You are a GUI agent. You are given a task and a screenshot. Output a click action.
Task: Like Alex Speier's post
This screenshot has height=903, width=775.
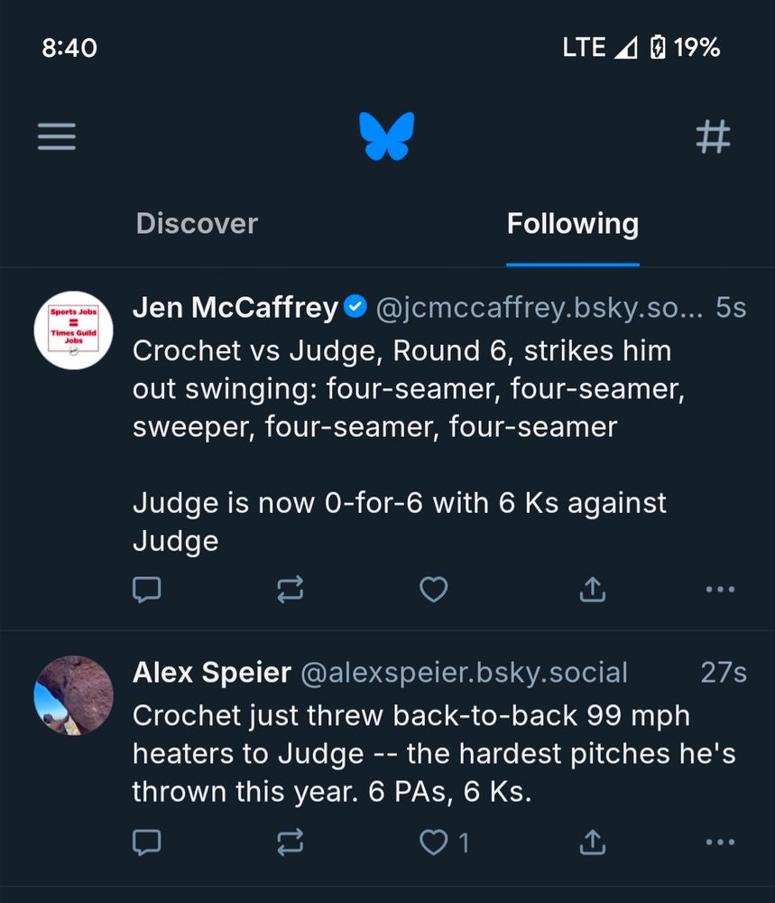point(435,842)
